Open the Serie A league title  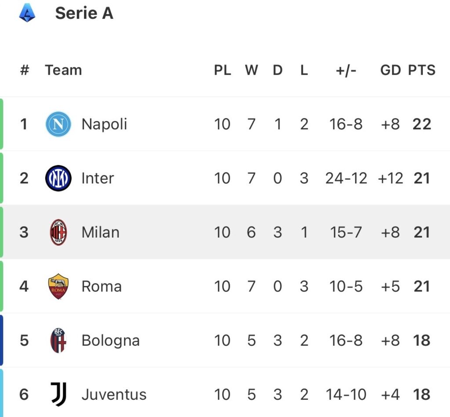(x=84, y=13)
